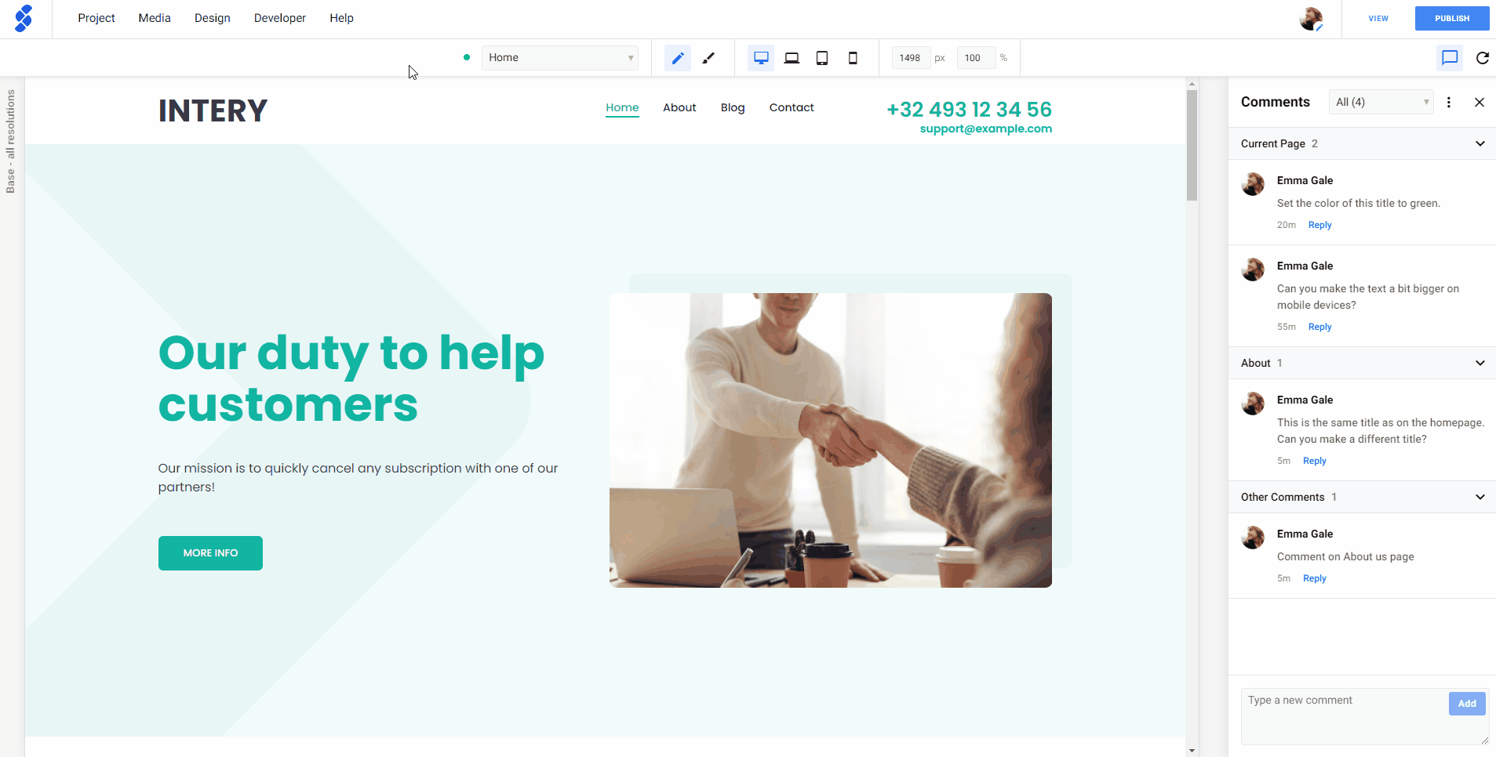Image resolution: width=1496 pixels, height=757 pixels.
Task: Reply to the 'bigger on mobile devices' comment
Action: (1320, 327)
